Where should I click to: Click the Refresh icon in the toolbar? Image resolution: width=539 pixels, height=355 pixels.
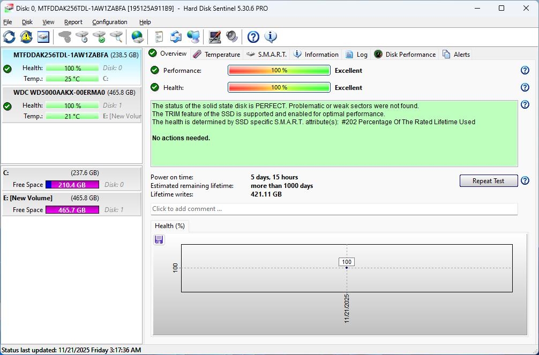9,37
